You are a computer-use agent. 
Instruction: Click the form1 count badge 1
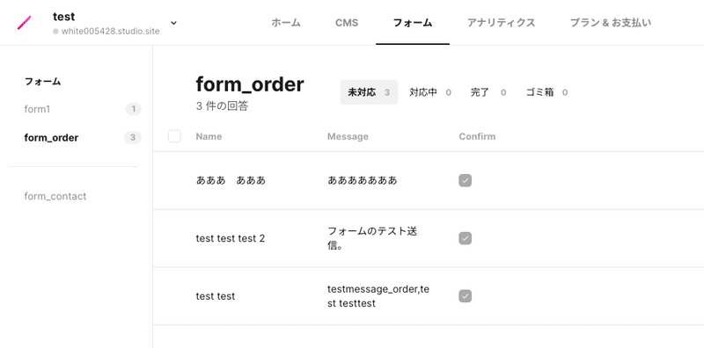point(134,109)
